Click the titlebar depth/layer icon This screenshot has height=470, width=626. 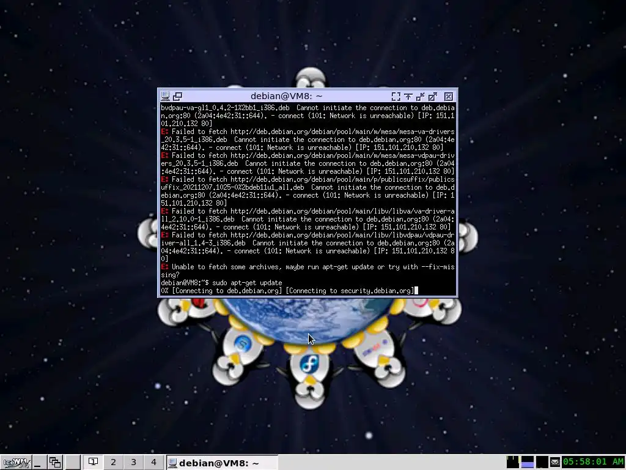(x=178, y=96)
